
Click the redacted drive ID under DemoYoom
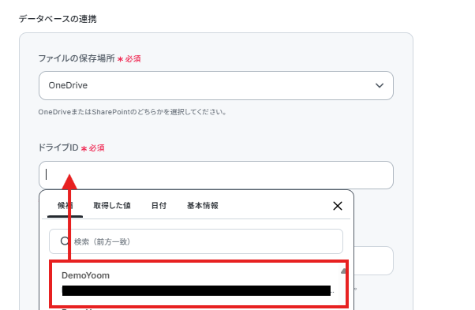click(x=196, y=290)
